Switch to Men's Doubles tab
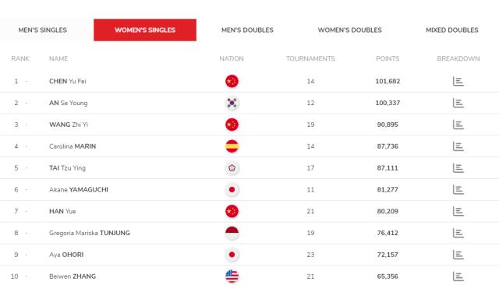The height and width of the screenshot is (285, 499). click(247, 30)
